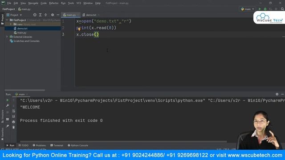Open Project panel gear options
This screenshot has height=160, width=285.
coord(53,15)
